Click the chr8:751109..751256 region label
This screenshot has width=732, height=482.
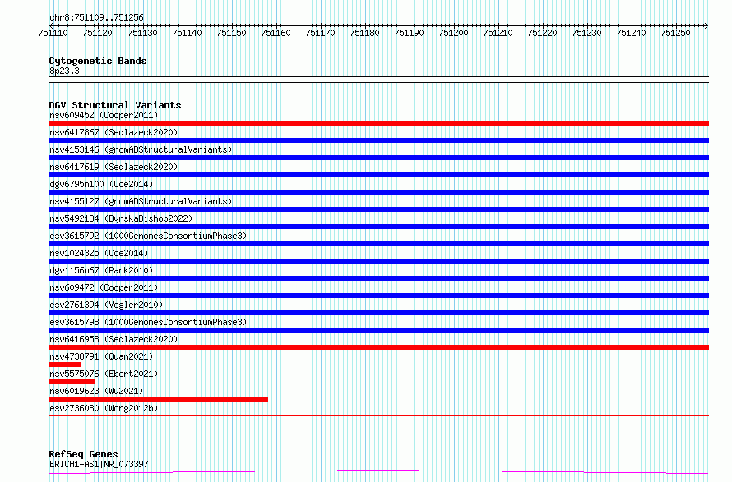pyautogui.click(x=96, y=17)
